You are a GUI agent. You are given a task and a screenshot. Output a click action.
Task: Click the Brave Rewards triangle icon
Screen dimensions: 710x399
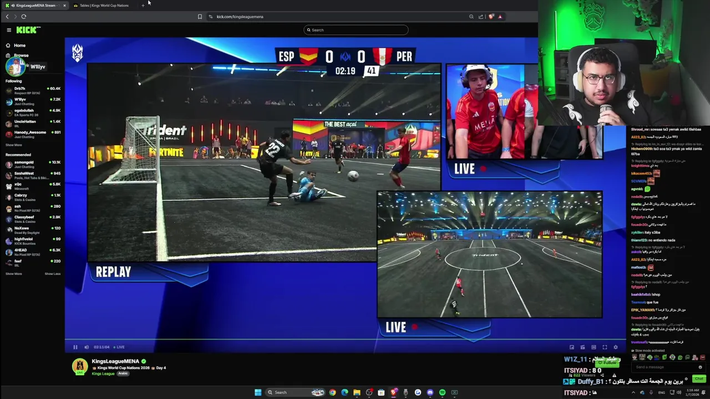pos(500,17)
